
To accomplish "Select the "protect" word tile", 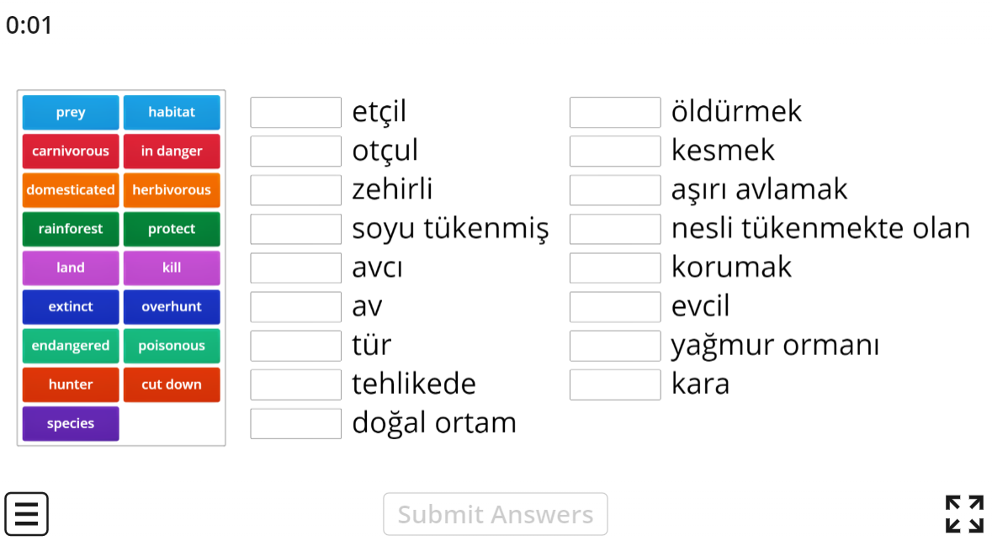I will 172,229.
